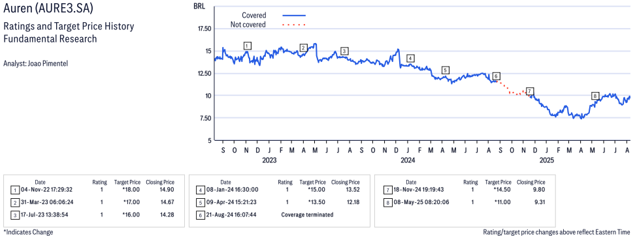637x236 pixels.
Task: Click closing price 9.80
Action: [539, 190]
